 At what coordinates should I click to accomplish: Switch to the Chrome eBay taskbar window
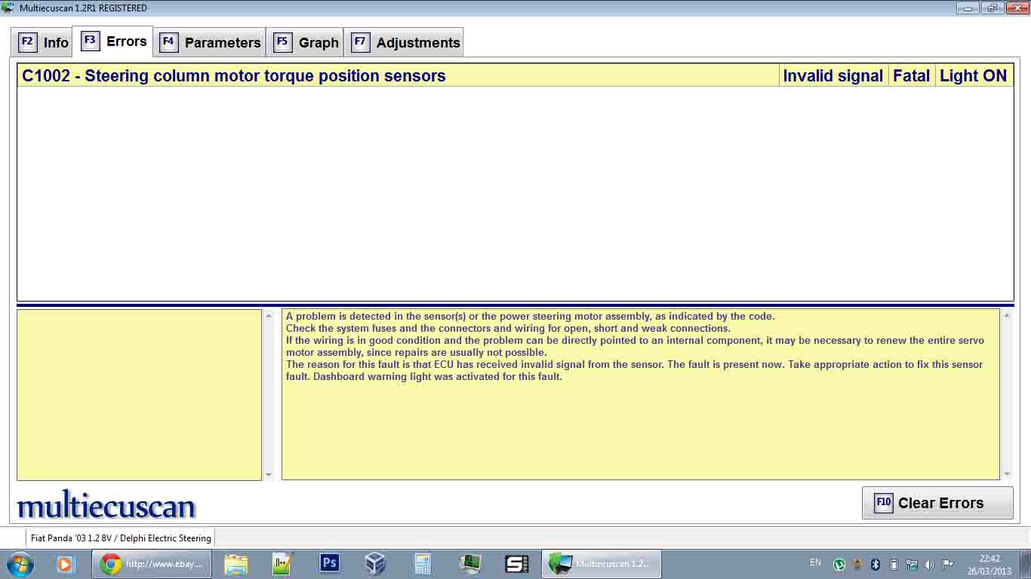click(152, 563)
